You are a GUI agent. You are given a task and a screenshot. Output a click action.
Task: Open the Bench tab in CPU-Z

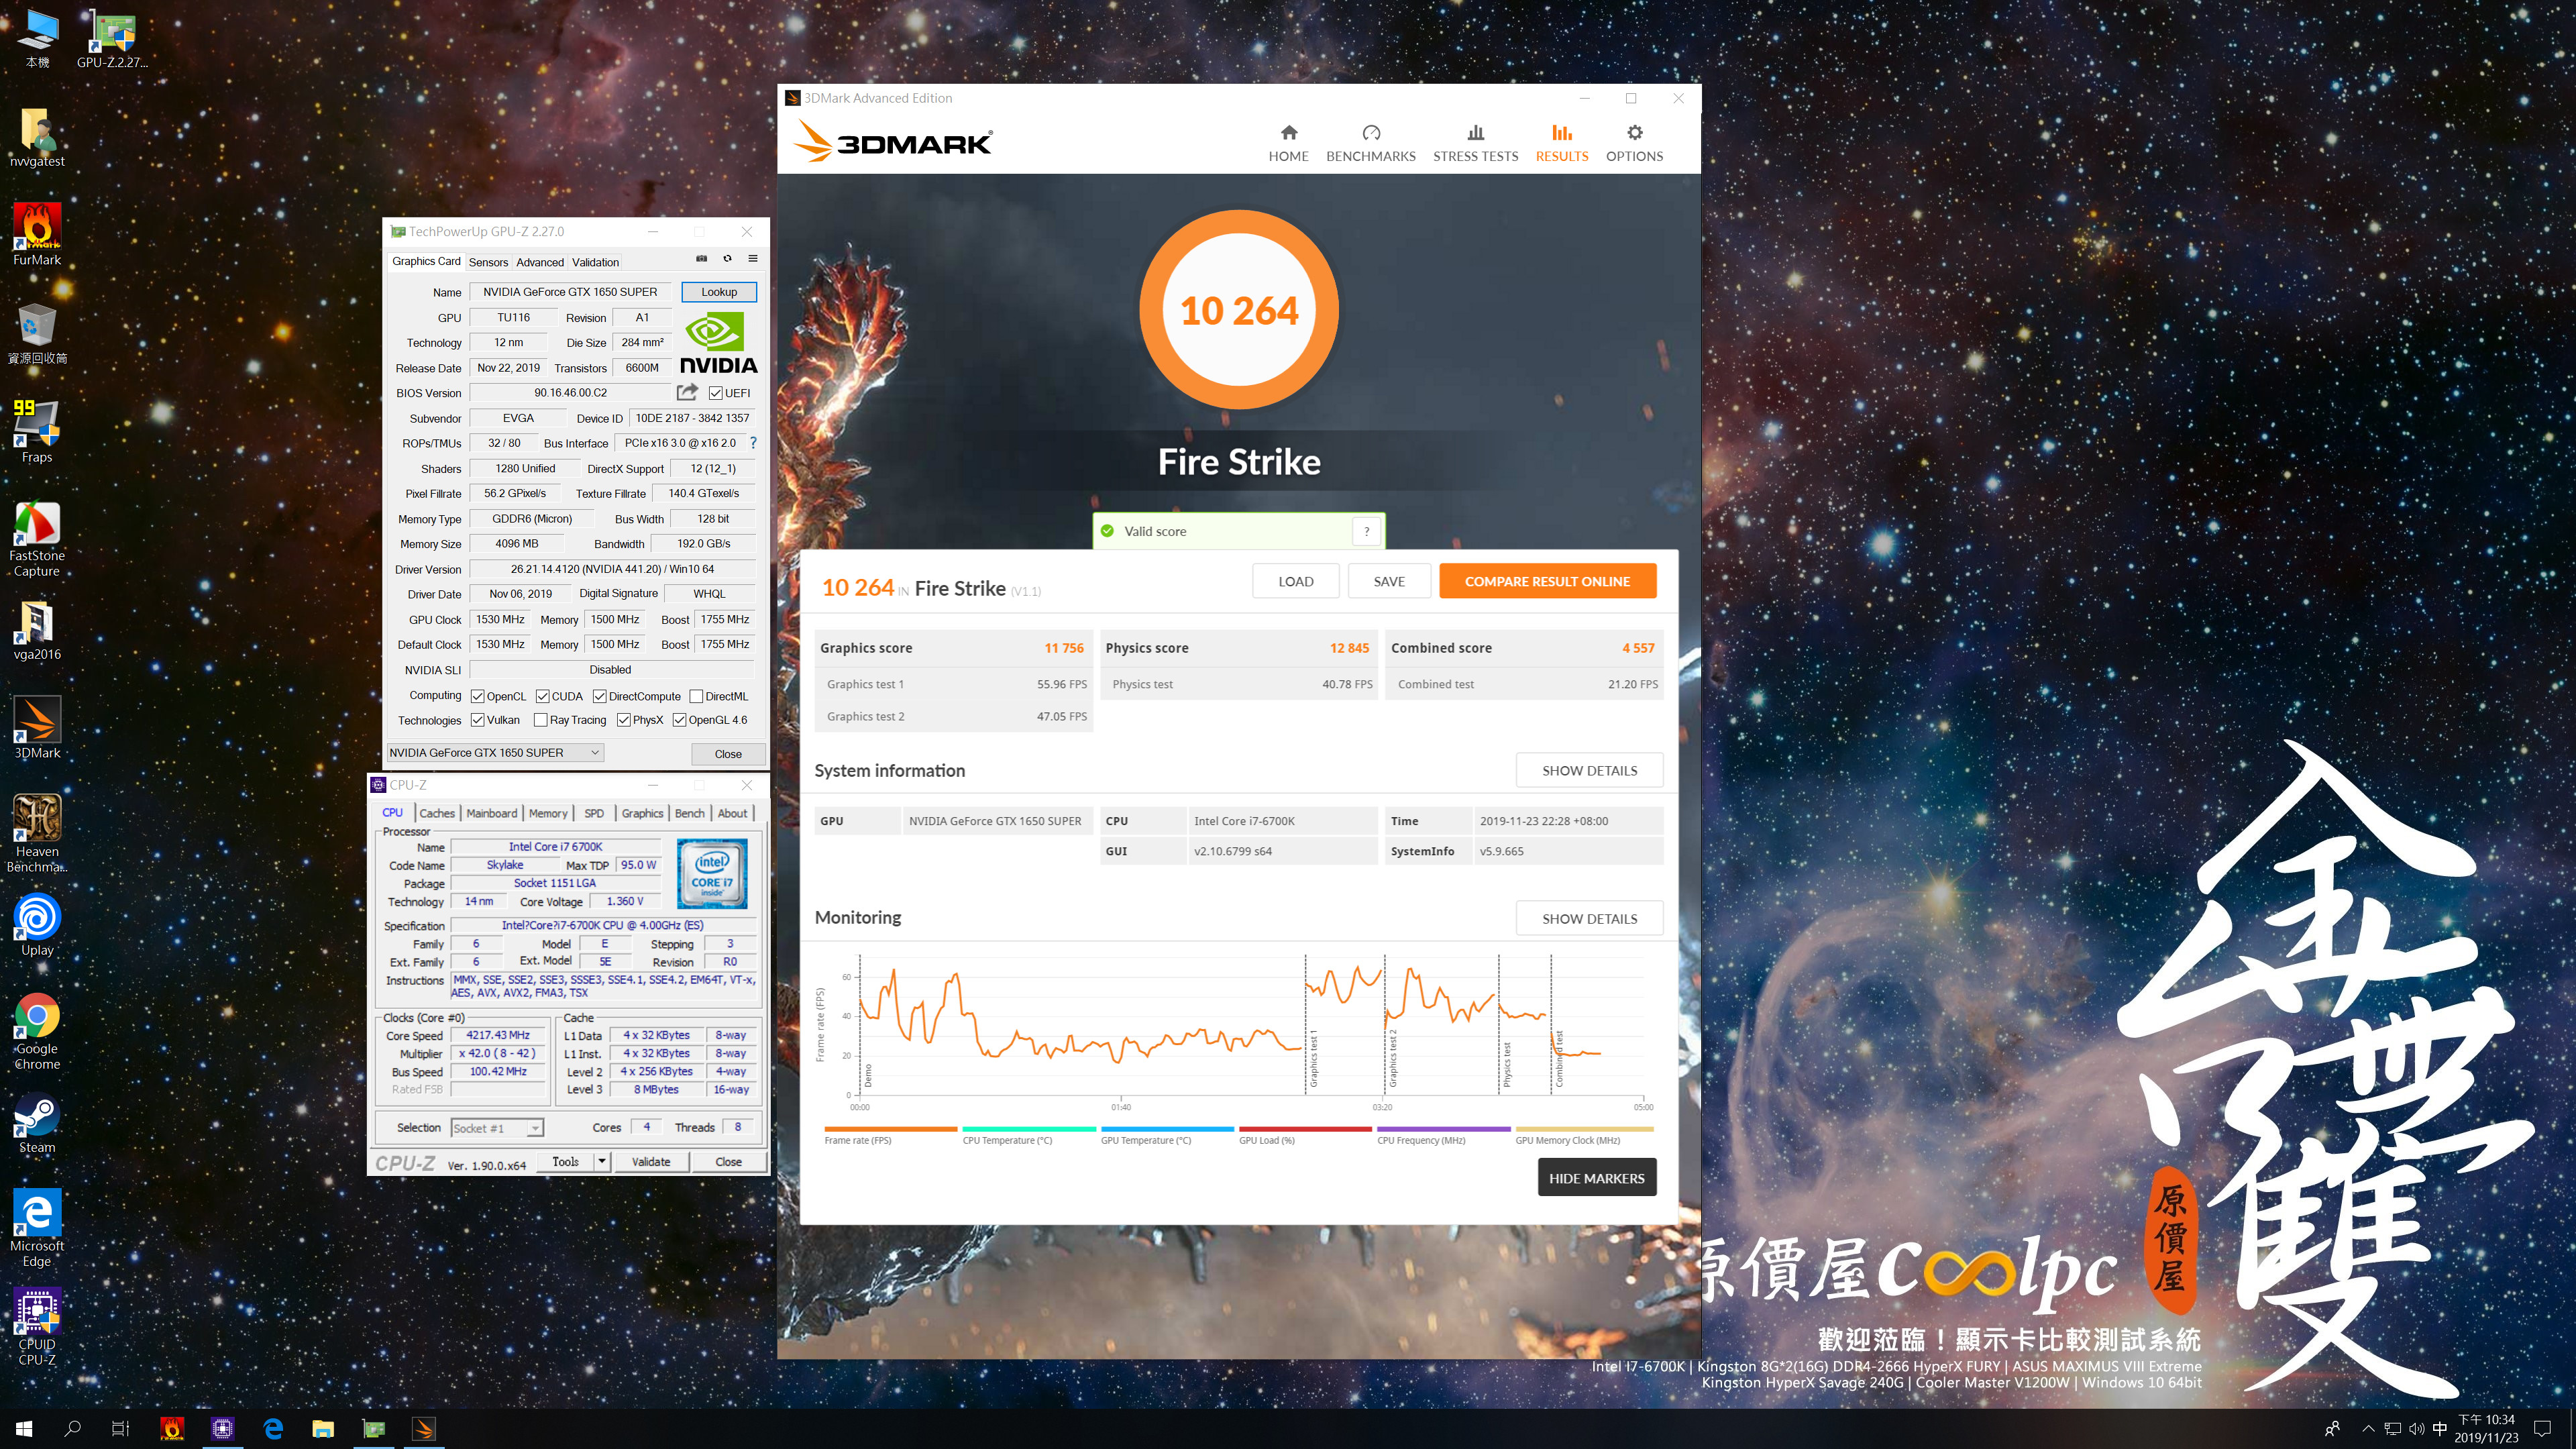(x=689, y=813)
